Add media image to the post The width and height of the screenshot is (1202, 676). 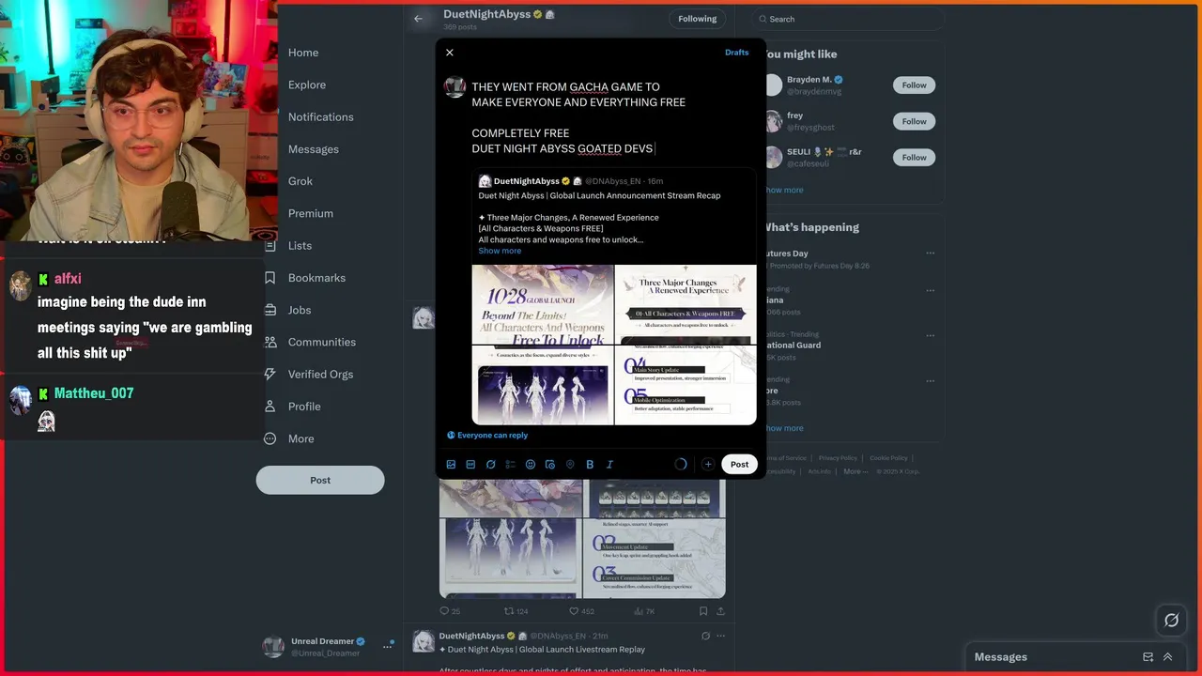(451, 465)
